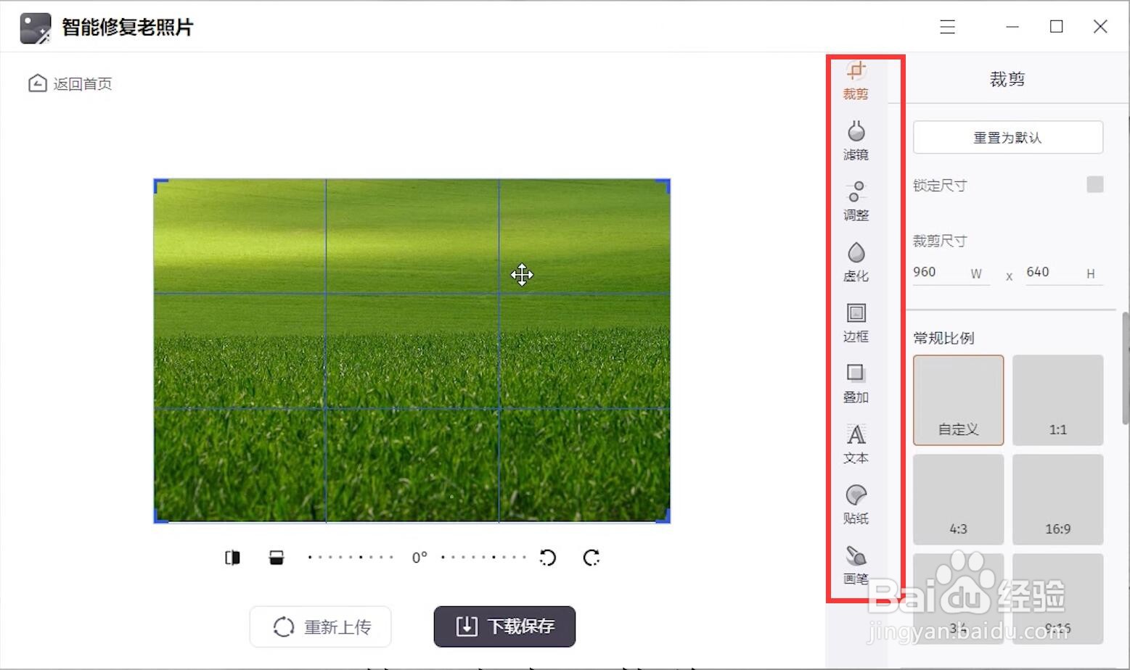Open the 虚化 blur tool

[x=856, y=262]
